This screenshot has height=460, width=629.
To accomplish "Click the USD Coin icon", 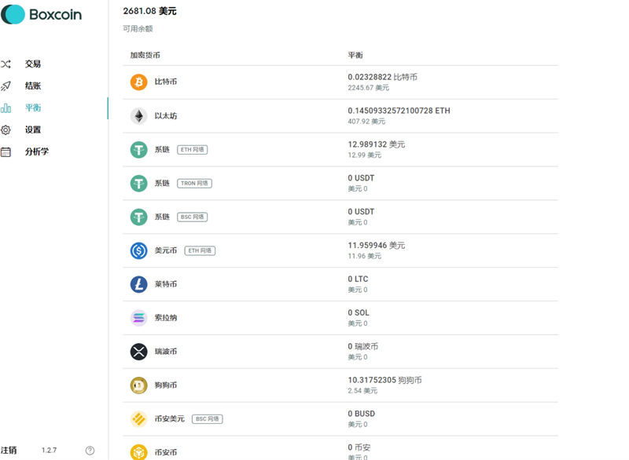I will [139, 250].
